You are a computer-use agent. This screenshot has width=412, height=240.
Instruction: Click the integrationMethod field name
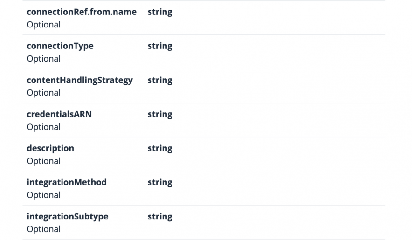(67, 182)
